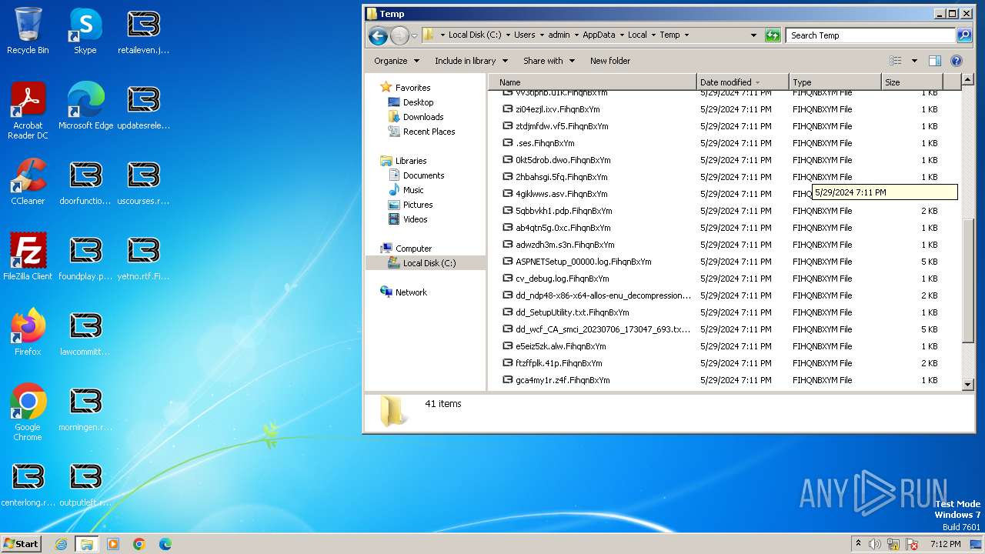Select the morningen desktop file icon
The image size is (985, 554).
coord(85,408)
